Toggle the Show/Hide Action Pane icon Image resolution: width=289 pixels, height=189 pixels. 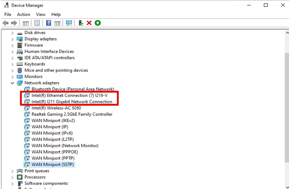point(57,23)
